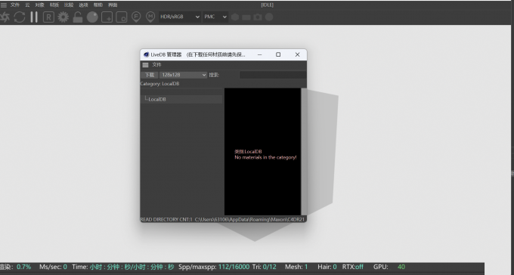Open the HDR/sRGB color space dropdown
The height and width of the screenshot is (275, 514).
[180, 17]
